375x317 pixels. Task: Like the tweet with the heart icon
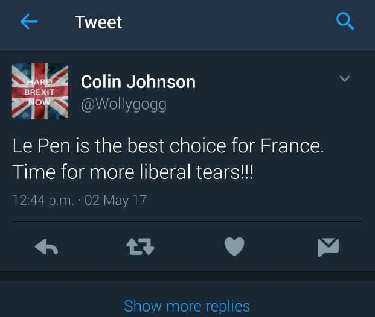click(x=234, y=246)
